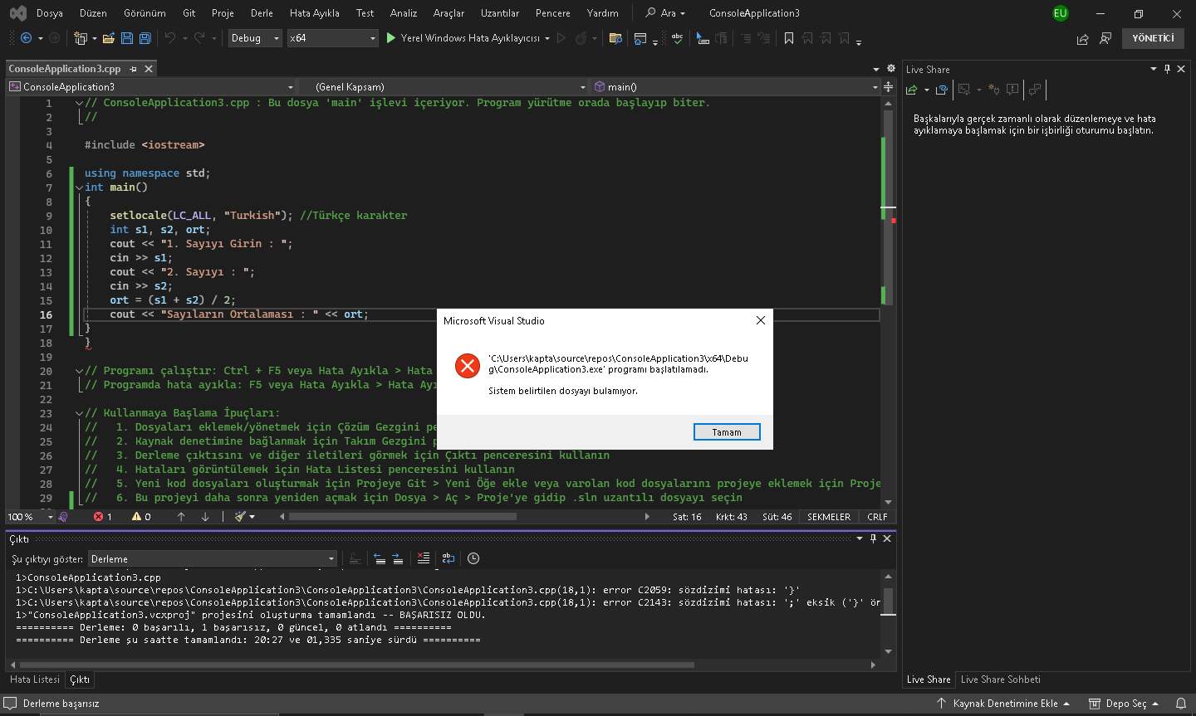Click the green share icon in Live Share panel

[912, 90]
